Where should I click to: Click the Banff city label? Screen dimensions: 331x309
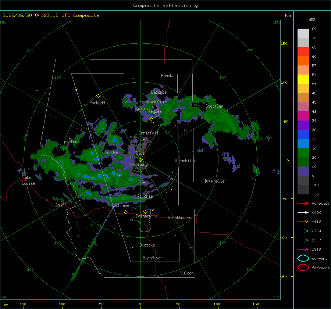click(x=61, y=205)
